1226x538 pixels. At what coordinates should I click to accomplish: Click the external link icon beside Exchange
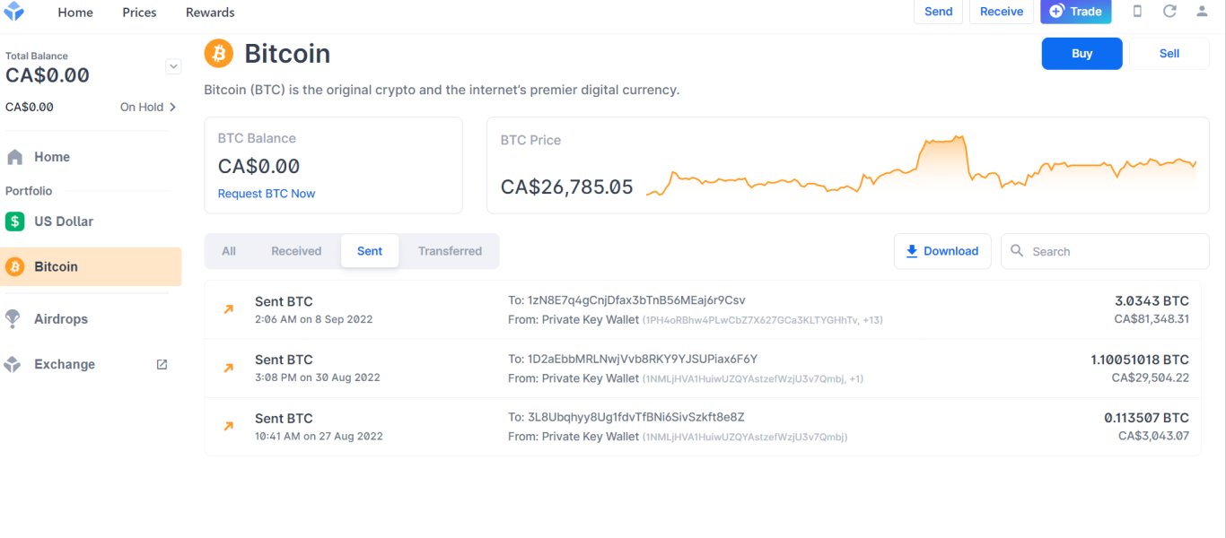click(x=162, y=365)
